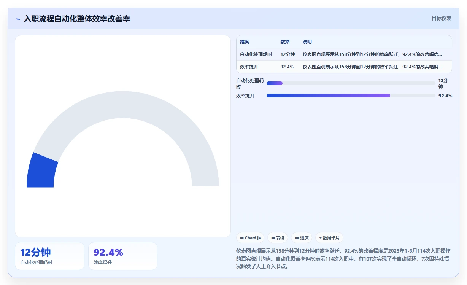Click the 维度 column header
Screen dimensions: 467x285
coord(245,42)
